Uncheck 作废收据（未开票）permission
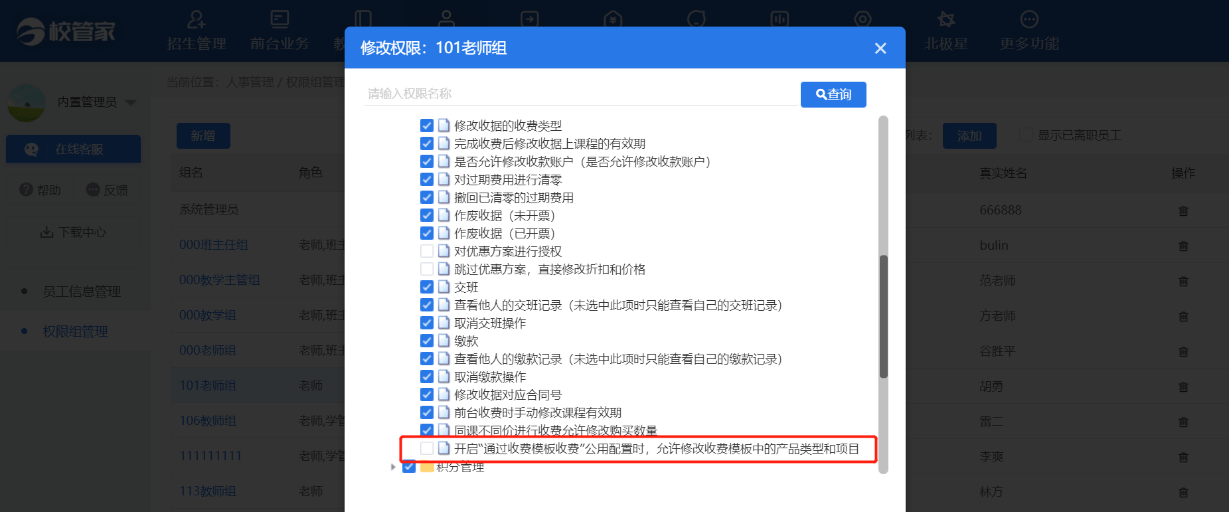The height and width of the screenshot is (512, 1229). point(427,215)
